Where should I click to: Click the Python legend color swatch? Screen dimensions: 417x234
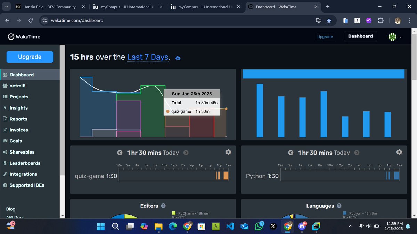tap(345, 213)
